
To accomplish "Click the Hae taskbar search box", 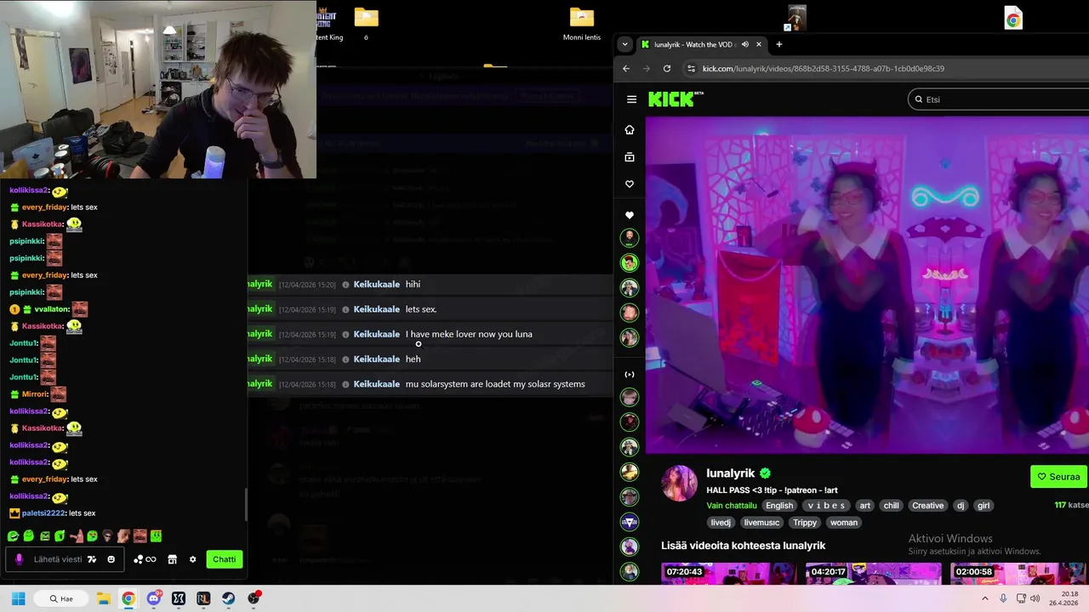I will [61, 598].
